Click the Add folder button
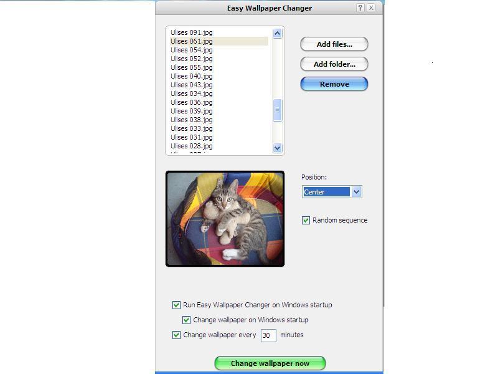498x374 pixels. pyautogui.click(x=334, y=64)
